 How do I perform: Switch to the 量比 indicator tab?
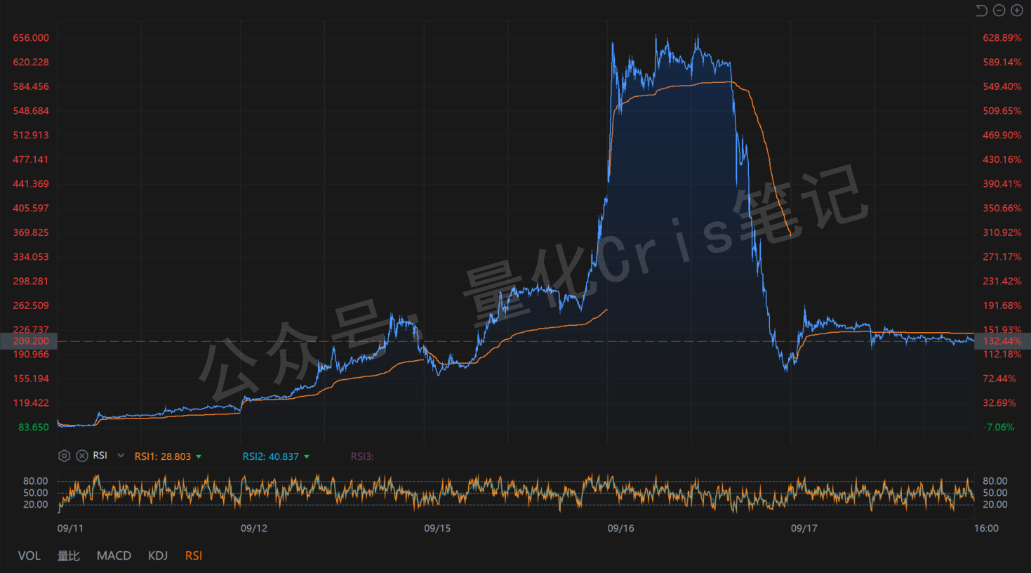tap(69, 555)
